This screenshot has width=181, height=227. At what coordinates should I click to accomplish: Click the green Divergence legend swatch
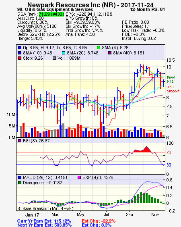[20, 183]
